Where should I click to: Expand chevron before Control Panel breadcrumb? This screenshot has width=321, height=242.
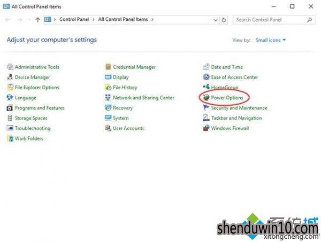coord(55,20)
